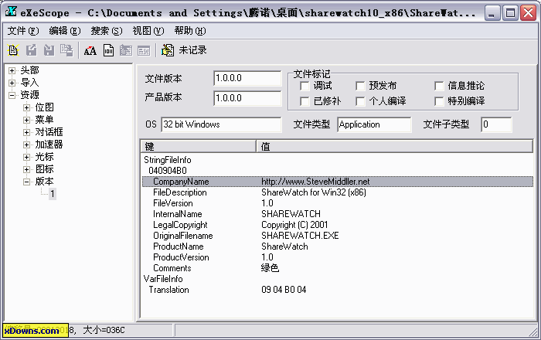Click the binary view document icon
This screenshot has width=541, height=340.
pyautogui.click(x=108, y=51)
